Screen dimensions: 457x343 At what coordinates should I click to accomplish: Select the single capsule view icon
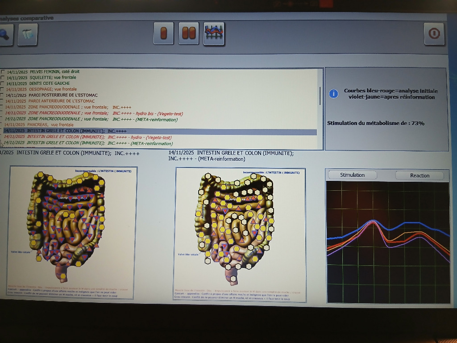click(163, 33)
